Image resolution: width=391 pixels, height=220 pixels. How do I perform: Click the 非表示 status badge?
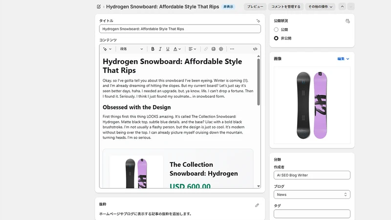228,7
